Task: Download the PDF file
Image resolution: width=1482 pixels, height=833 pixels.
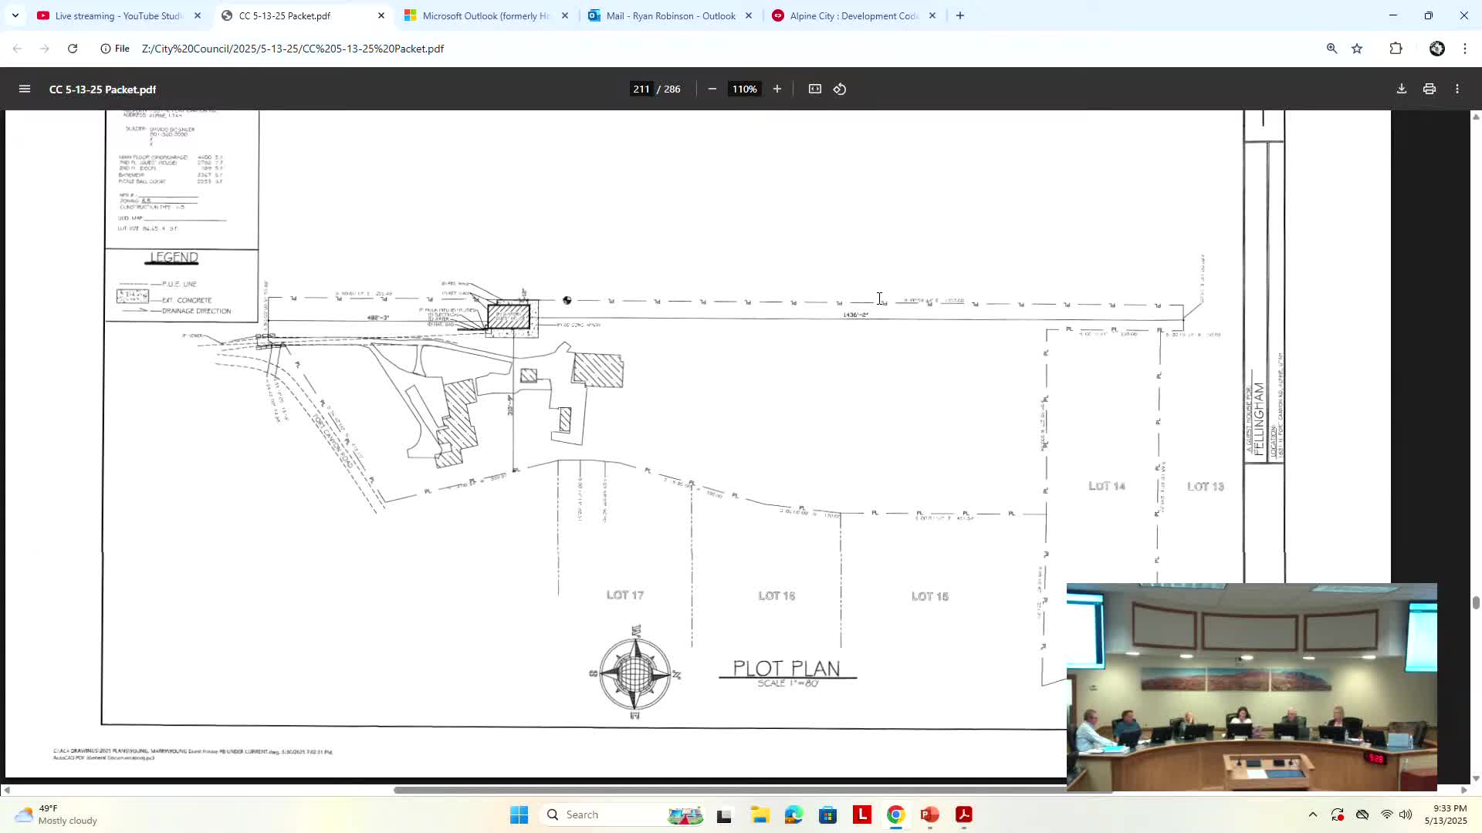Action: click(x=1402, y=89)
